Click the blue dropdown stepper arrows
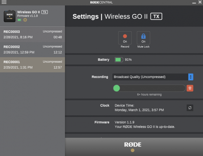Image resolution: width=203 pixels, height=156 pixels. [x=191, y=77]
